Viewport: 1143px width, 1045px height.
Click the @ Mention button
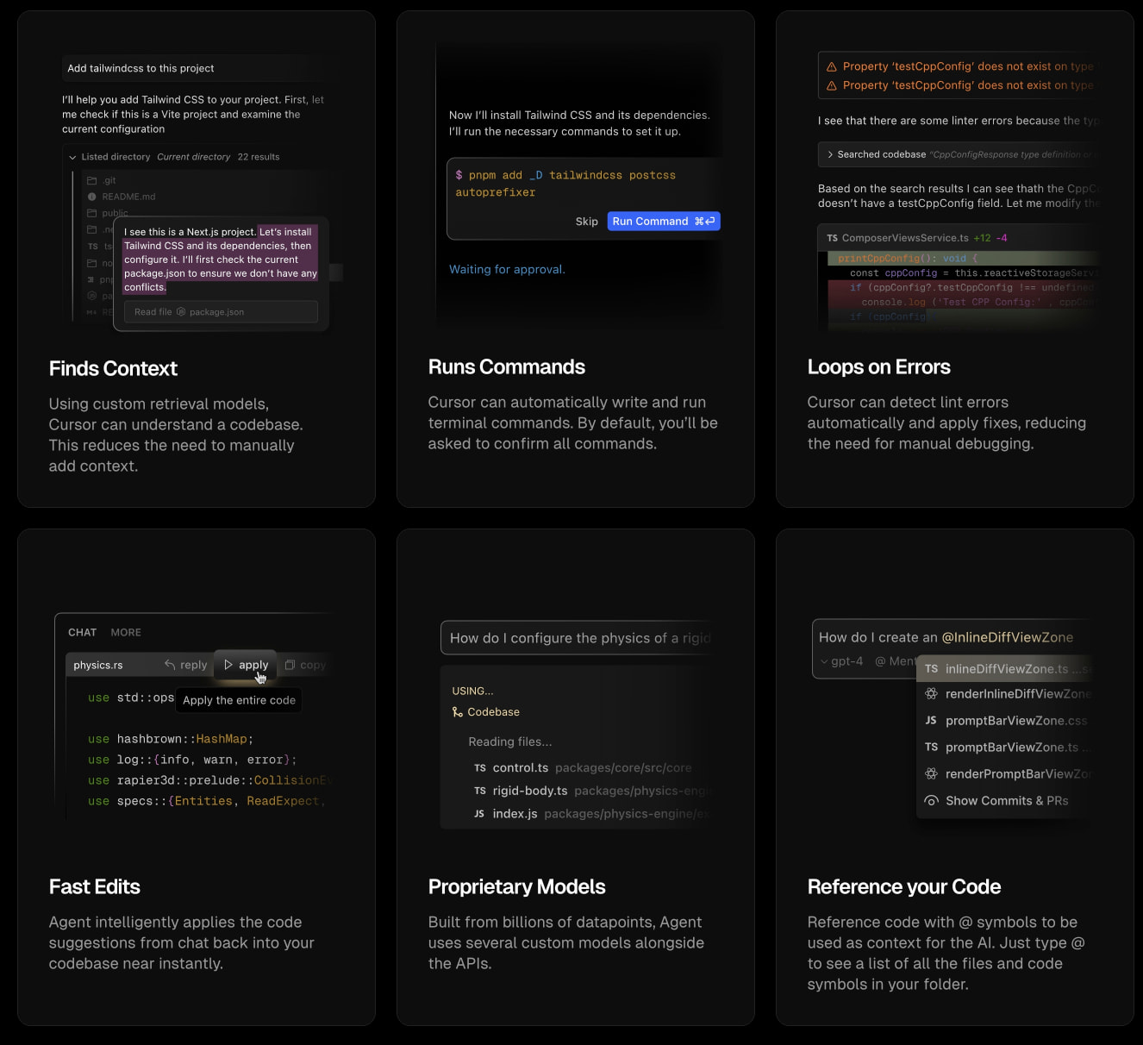[x=896, y=661]
